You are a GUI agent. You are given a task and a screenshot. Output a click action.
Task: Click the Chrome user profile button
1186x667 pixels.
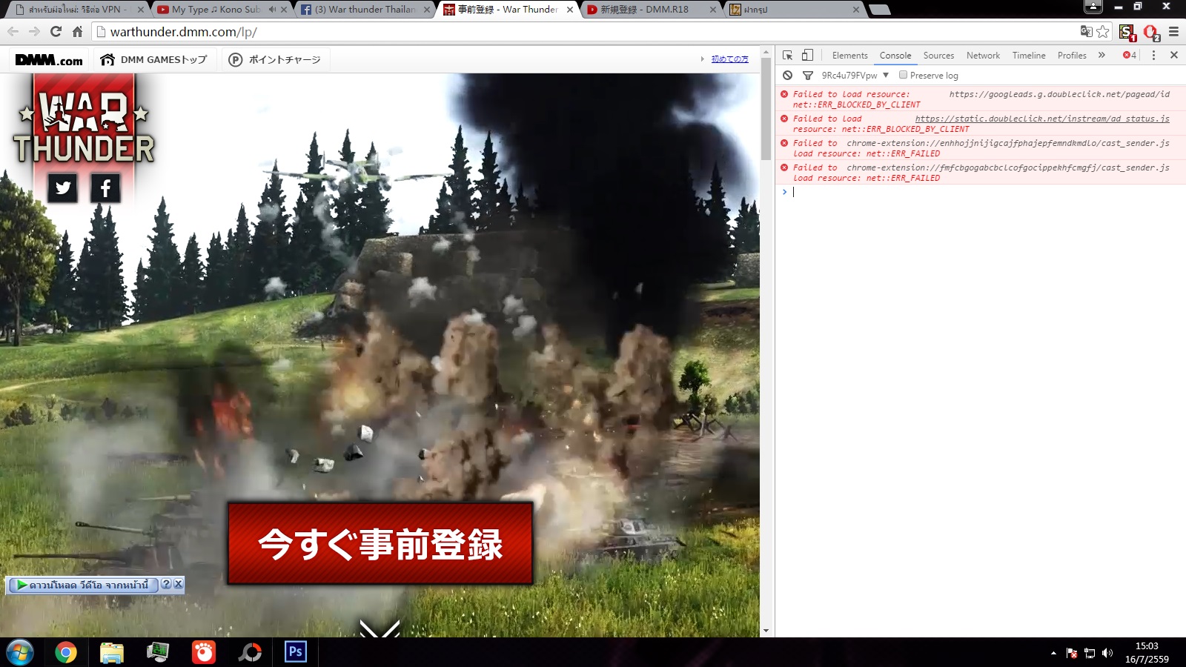click(x=1093, y=7)
